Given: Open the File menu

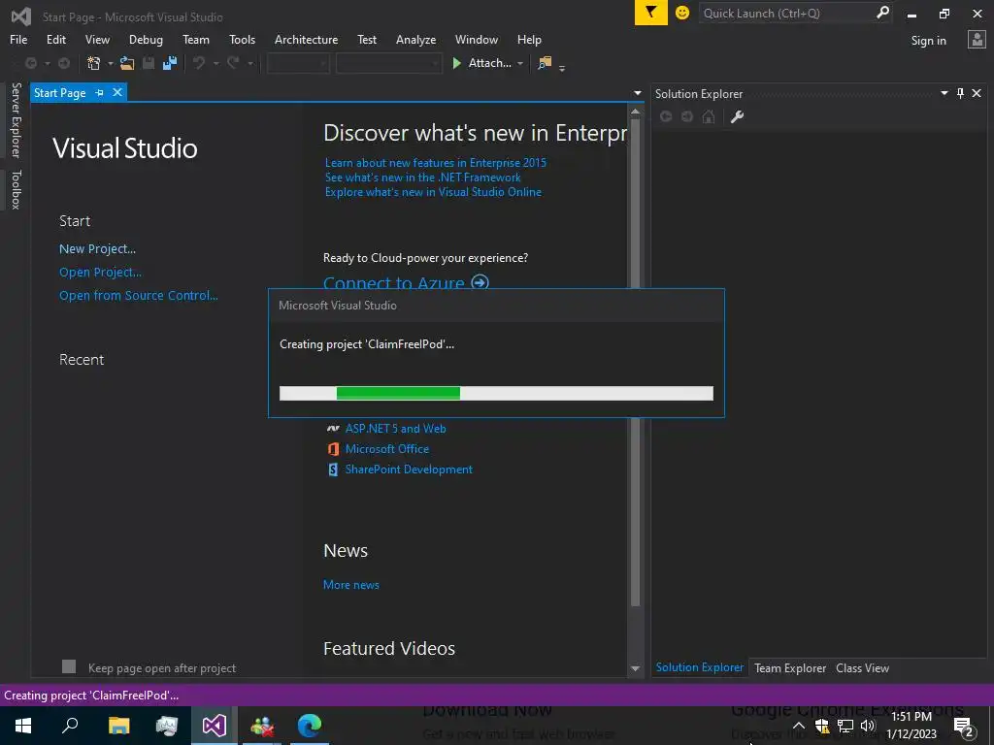Looking at the screenshot, I should 18,39.
